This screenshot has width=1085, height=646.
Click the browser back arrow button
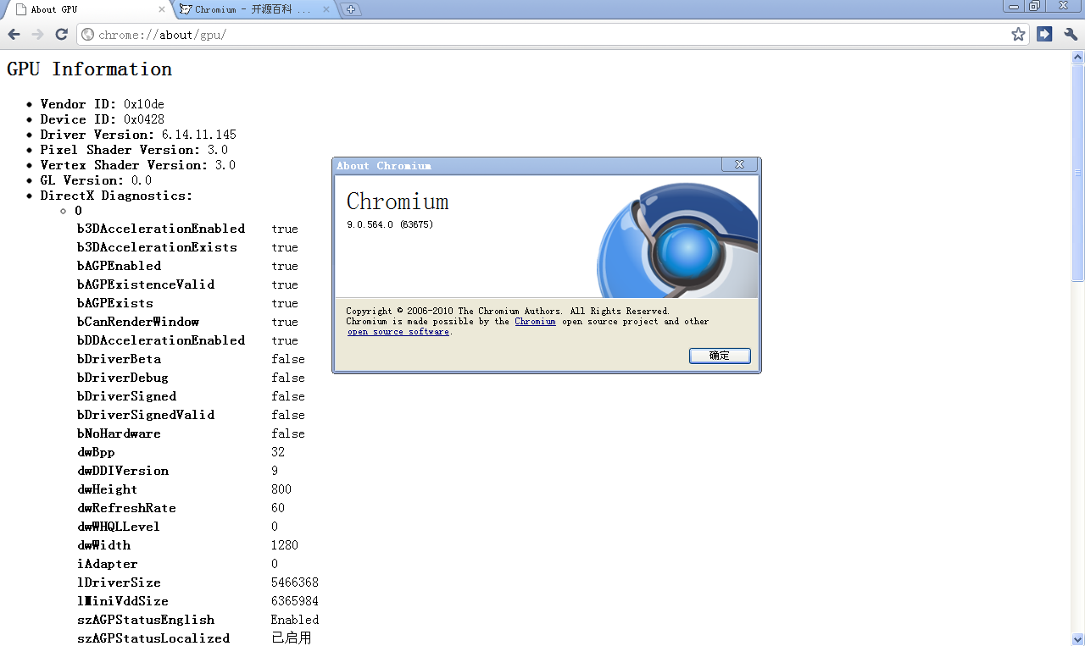click(x=14, y=35)
